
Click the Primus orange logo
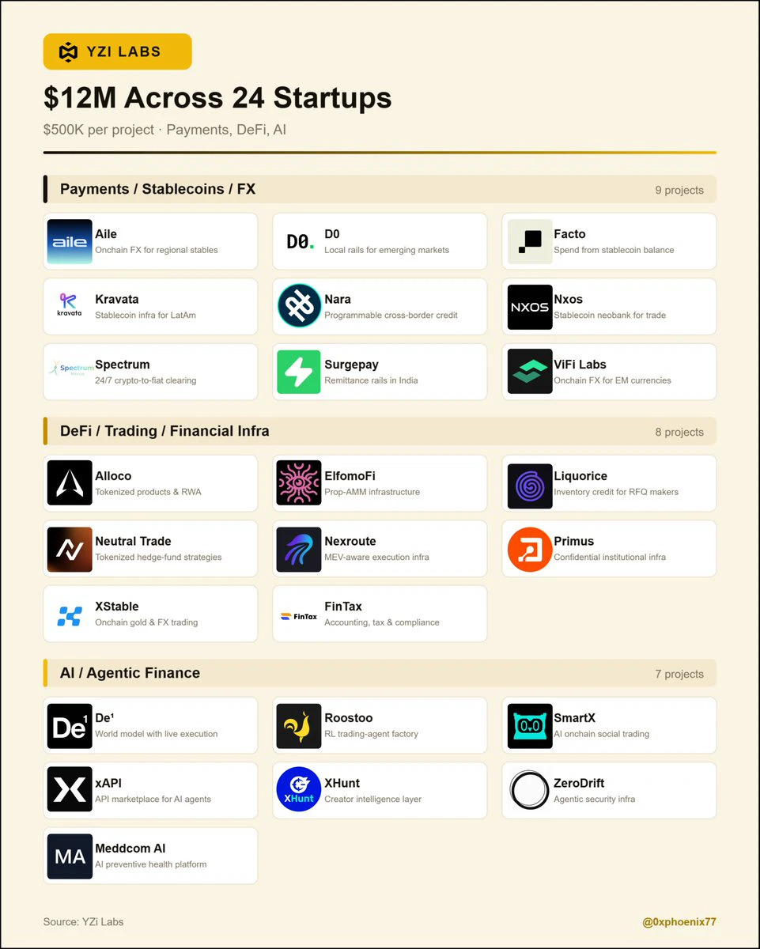(530, 549)
